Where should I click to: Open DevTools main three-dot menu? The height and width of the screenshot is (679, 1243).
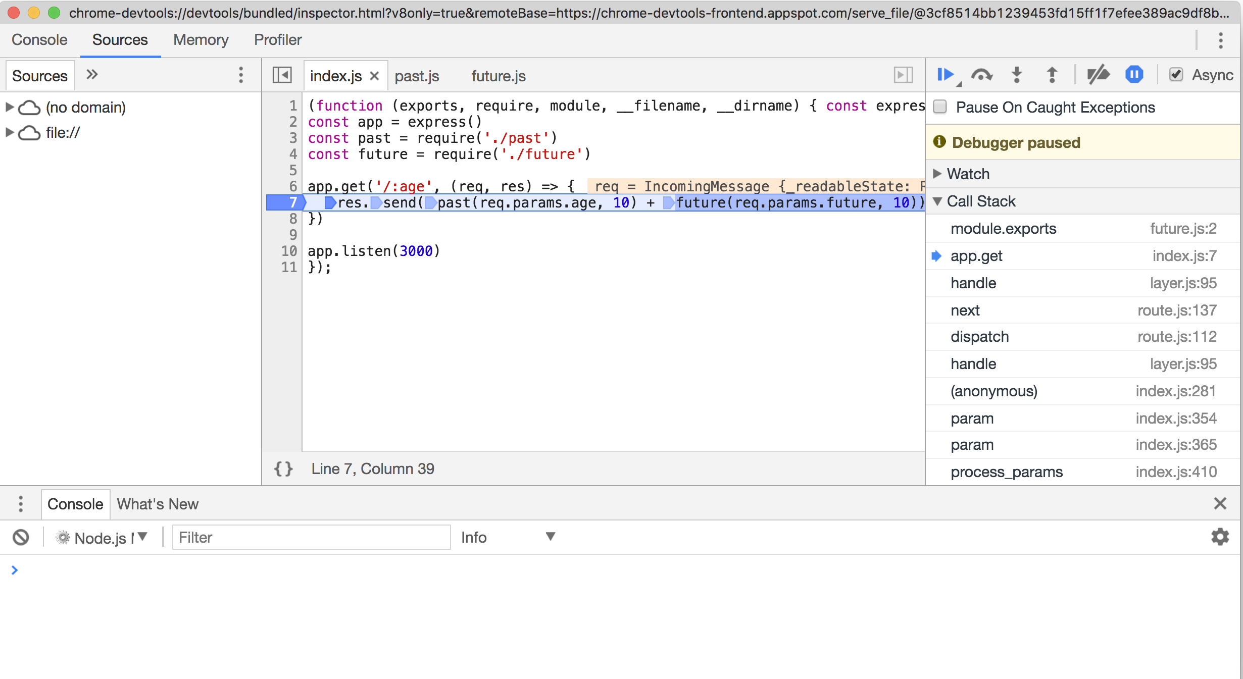[1221, 40]
